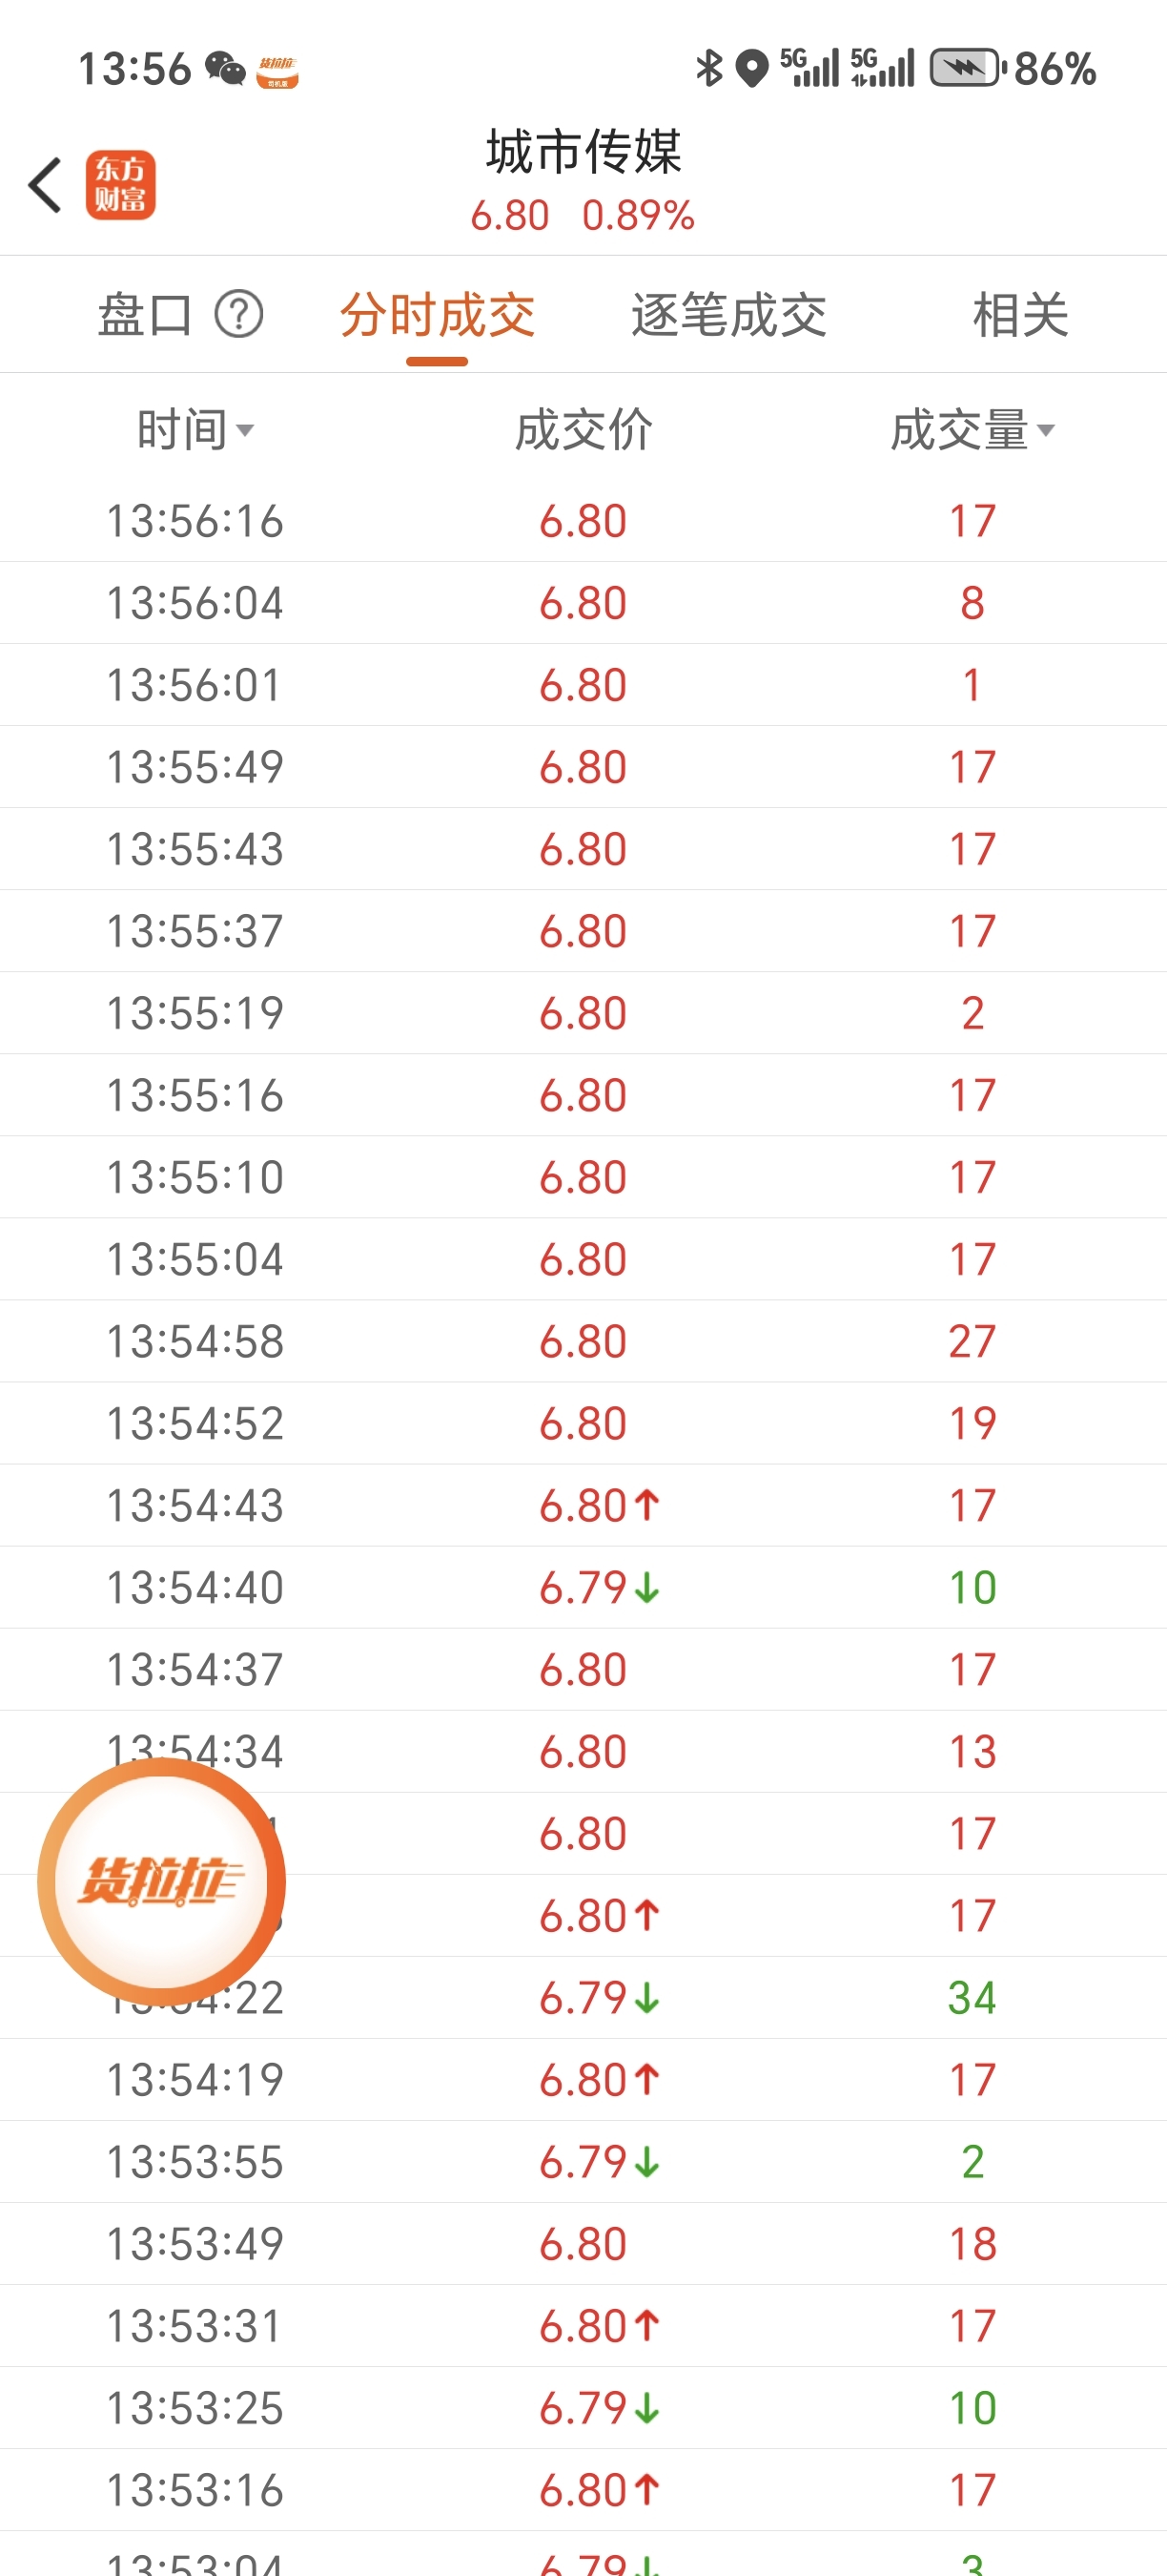1167x2576 pixels.
Task: Toggle sort order on 时间 column
Action: tap(194, 430)
